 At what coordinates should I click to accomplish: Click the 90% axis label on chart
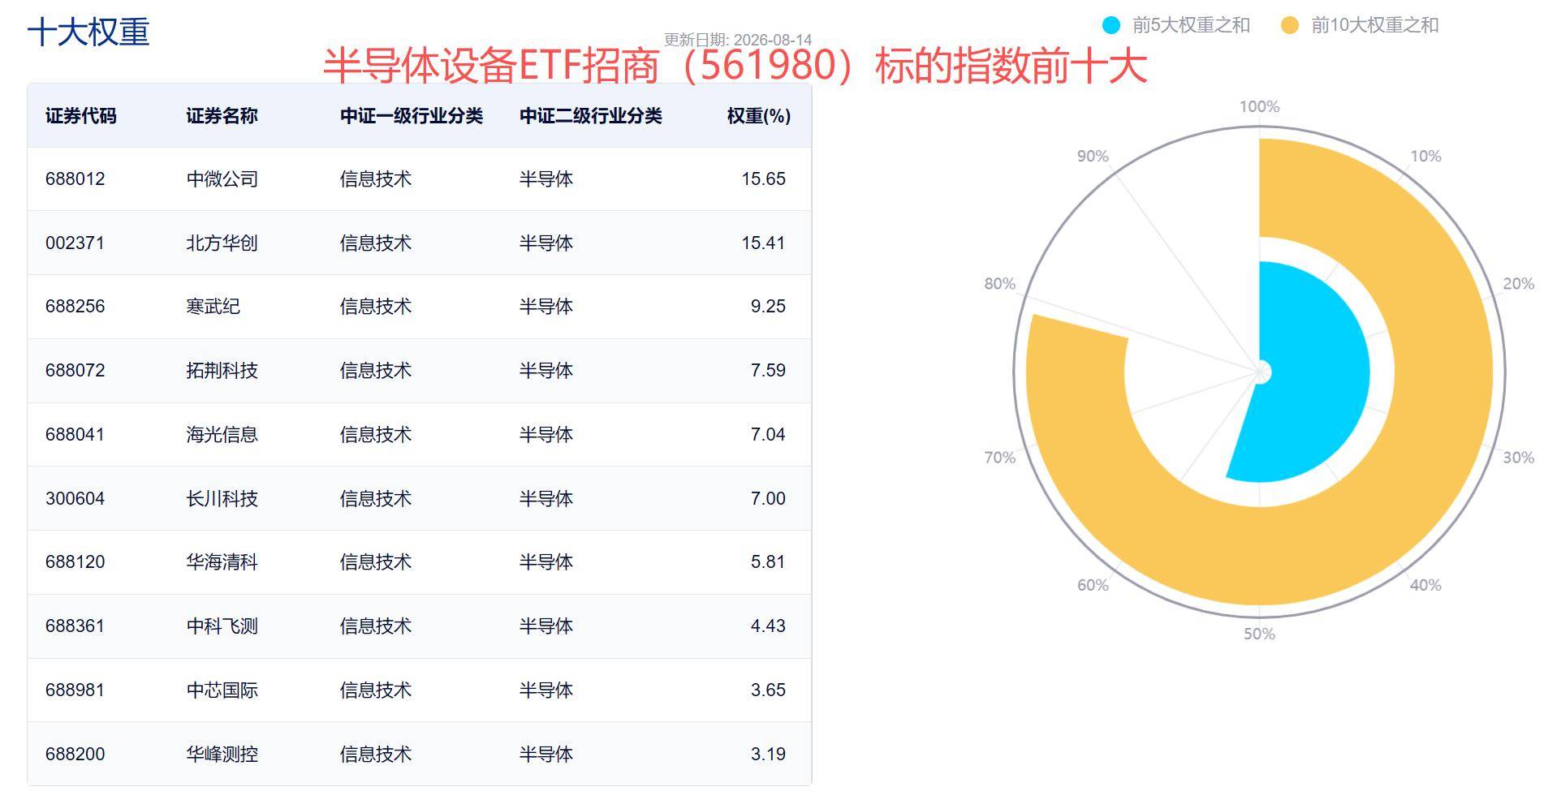click(1093, 157)
